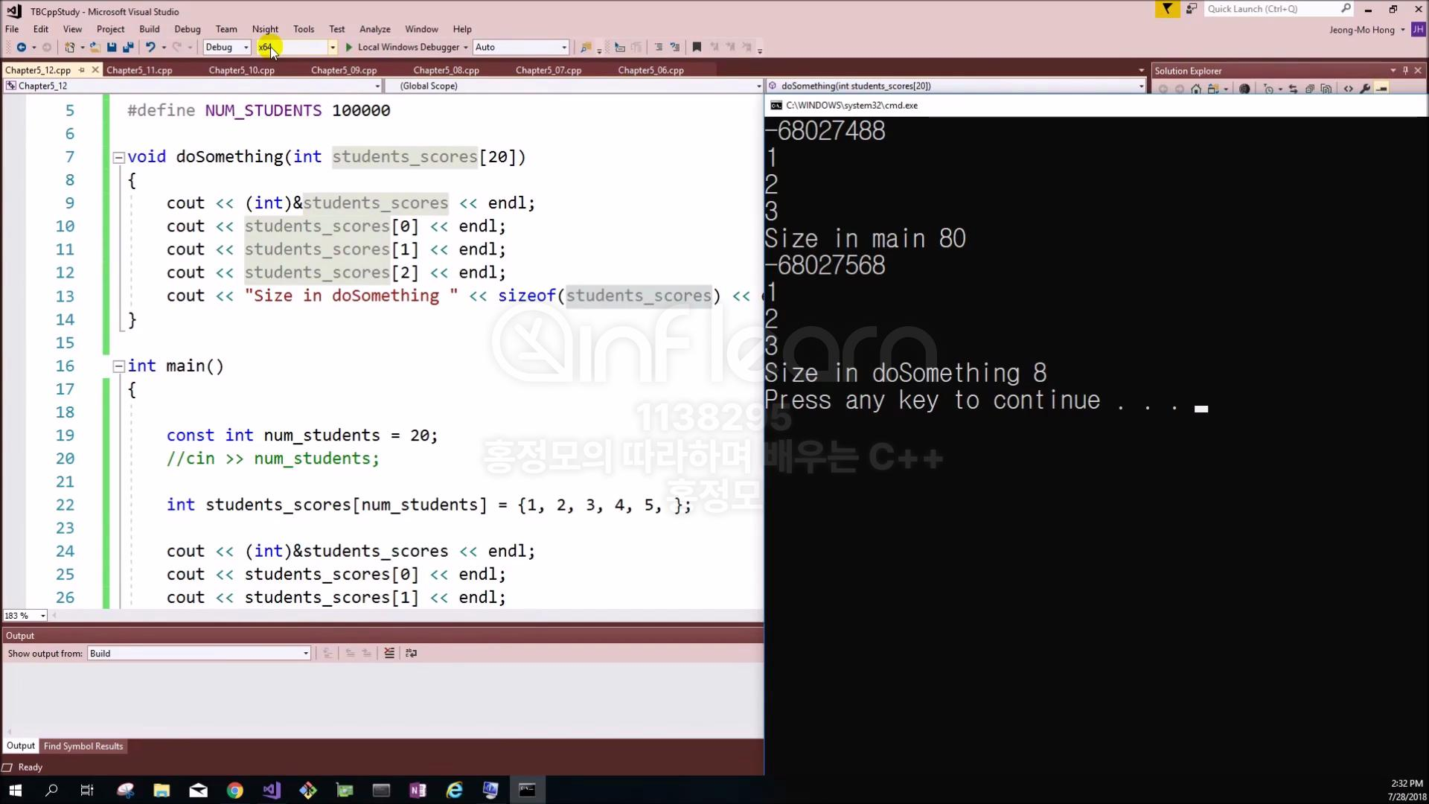Open the Nsight menu
This screenshot has height=804, width=1429.
[x=265, y=29]
